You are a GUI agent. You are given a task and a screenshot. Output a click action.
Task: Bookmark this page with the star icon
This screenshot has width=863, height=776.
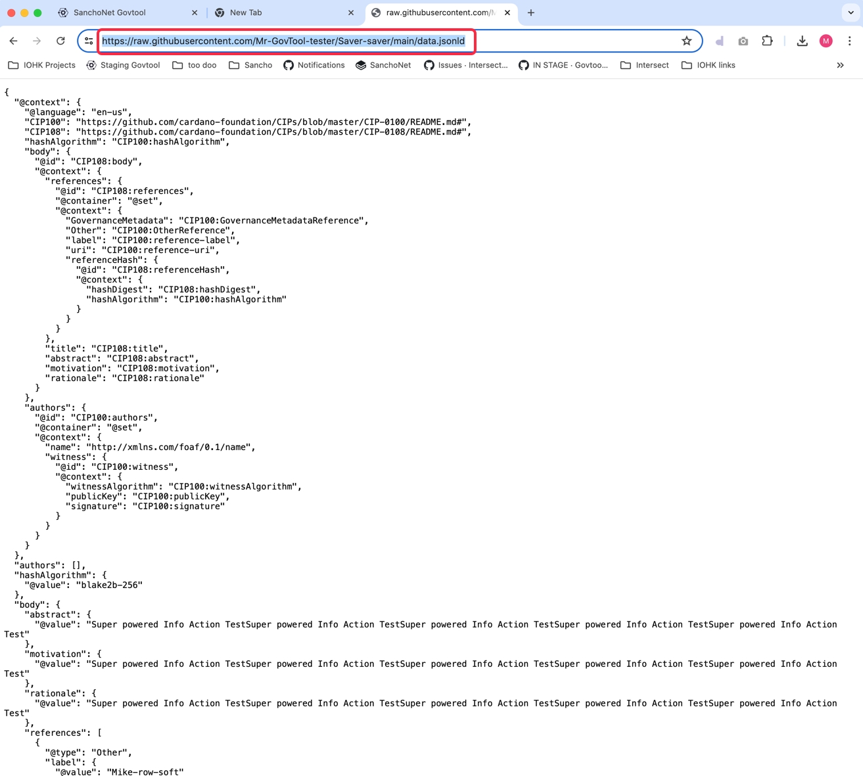(686, 41)
